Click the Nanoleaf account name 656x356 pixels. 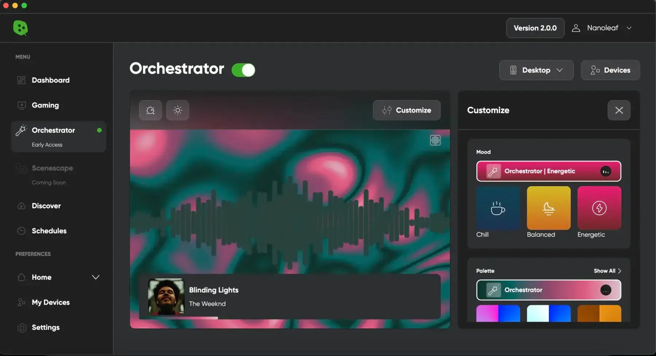pos(602,28)
